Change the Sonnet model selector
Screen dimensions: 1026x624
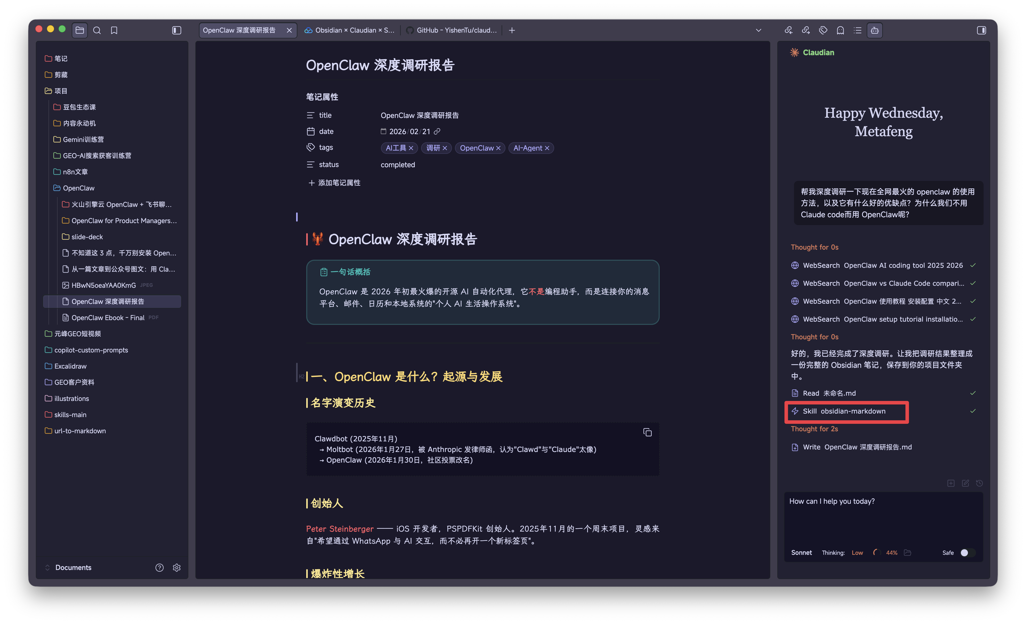(x=801, y=552)
